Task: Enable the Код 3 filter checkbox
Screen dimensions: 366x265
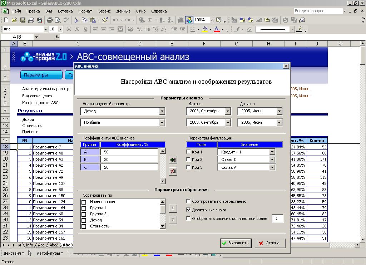Action: point(188,167)
